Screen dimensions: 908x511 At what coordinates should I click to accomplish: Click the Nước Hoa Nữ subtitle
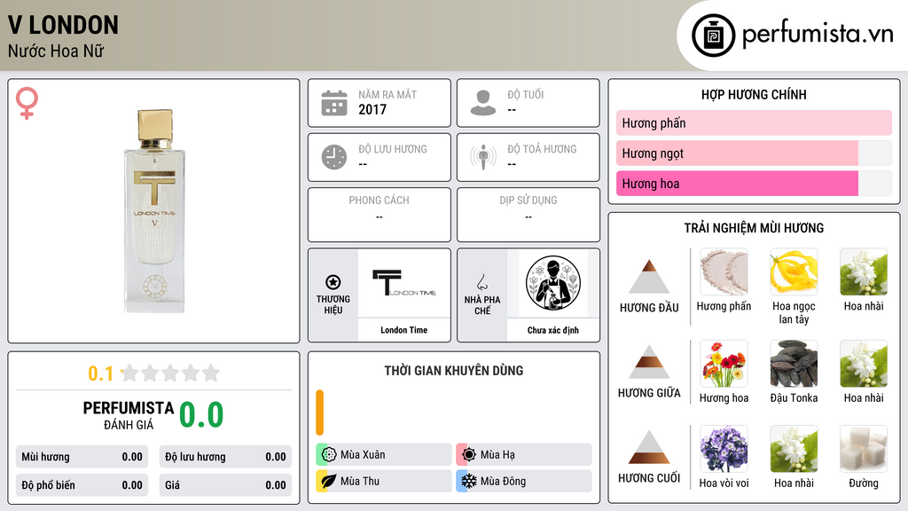56,51
